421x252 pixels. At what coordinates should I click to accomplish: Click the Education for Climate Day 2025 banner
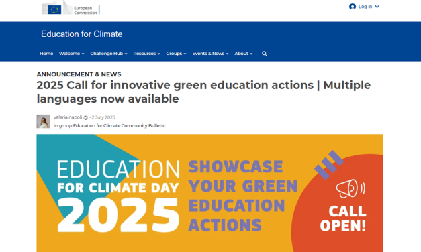[209, 193]
